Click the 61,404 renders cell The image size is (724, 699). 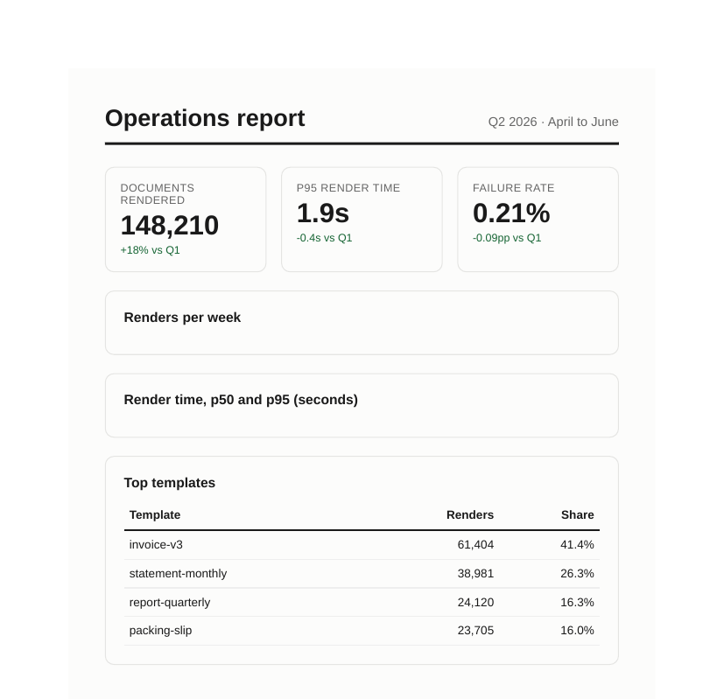pos(475,545)
